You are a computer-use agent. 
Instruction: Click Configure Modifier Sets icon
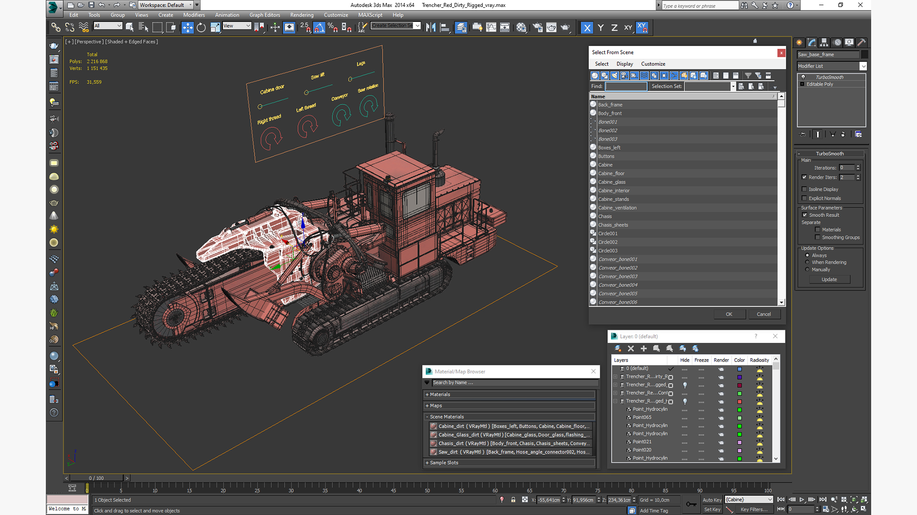pyautogui.click(x=858, y=134)
